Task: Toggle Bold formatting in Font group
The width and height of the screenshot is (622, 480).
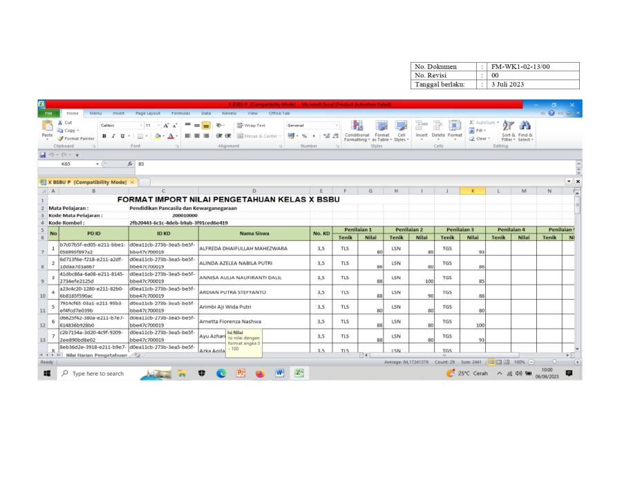Action: (x=104, y=136)
